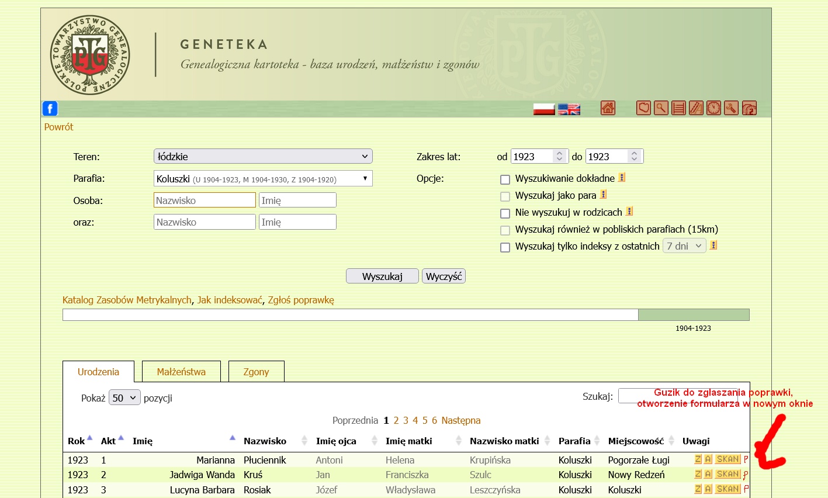
Task: Expand the Teren dropdown showing łódzkie
Action: (x=263, y=157)
